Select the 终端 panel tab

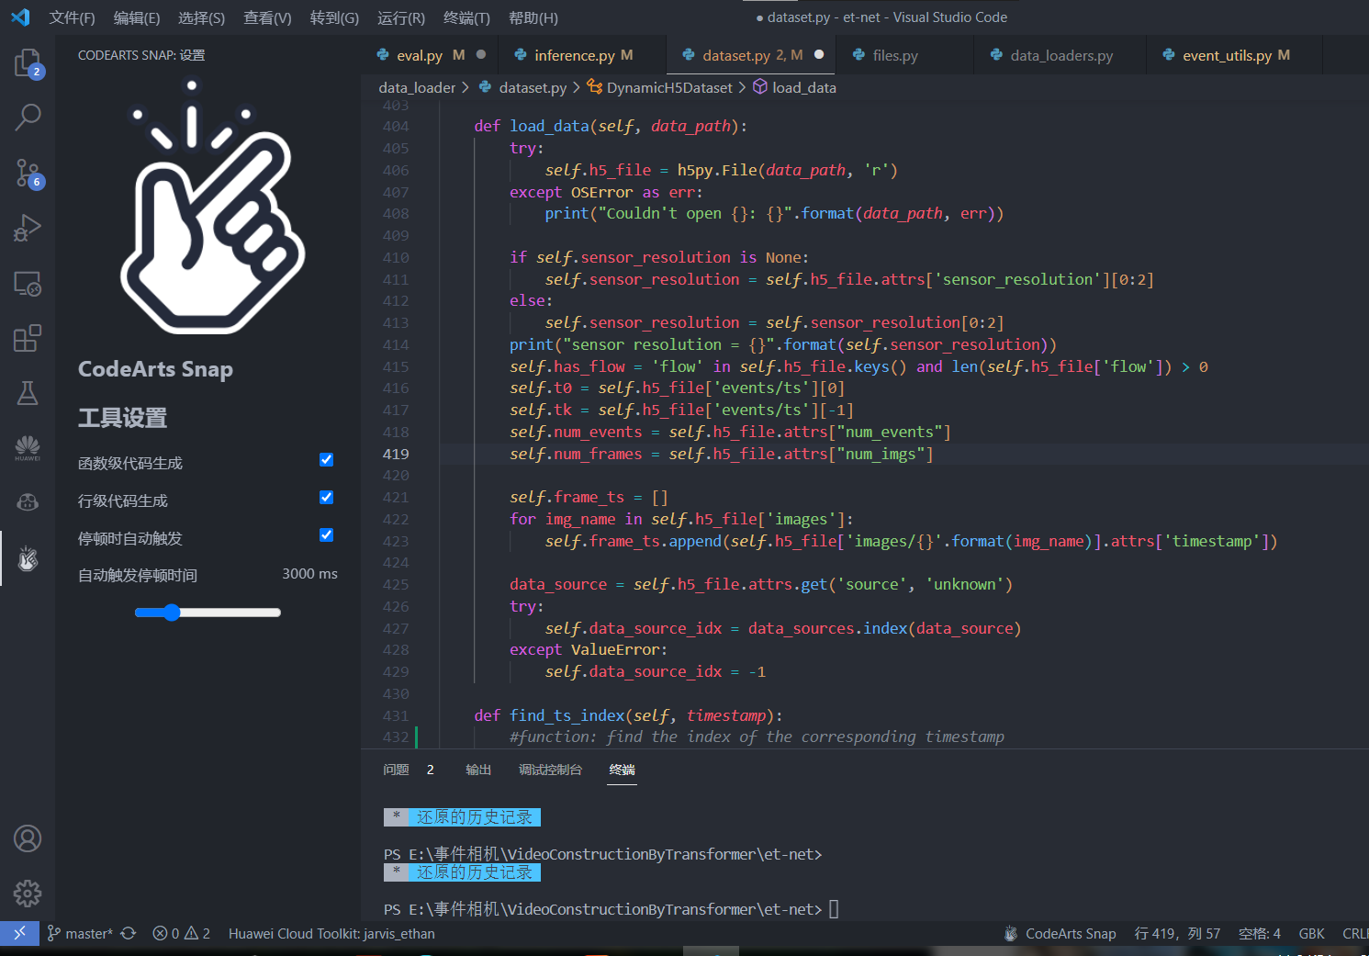point(622,770)
